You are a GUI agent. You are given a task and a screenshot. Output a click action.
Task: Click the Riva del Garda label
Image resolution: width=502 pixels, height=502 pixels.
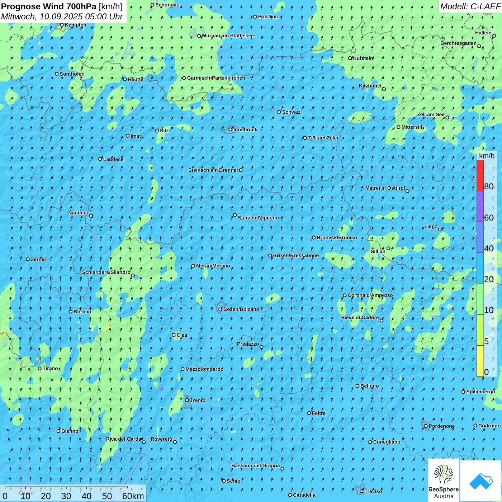124,439
